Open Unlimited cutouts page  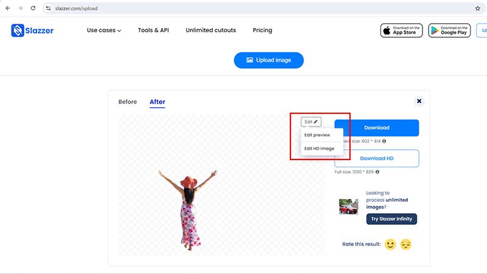pos(211,30)
